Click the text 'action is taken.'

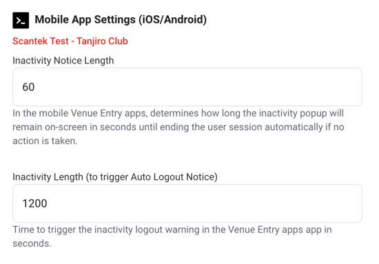[45, 141]
